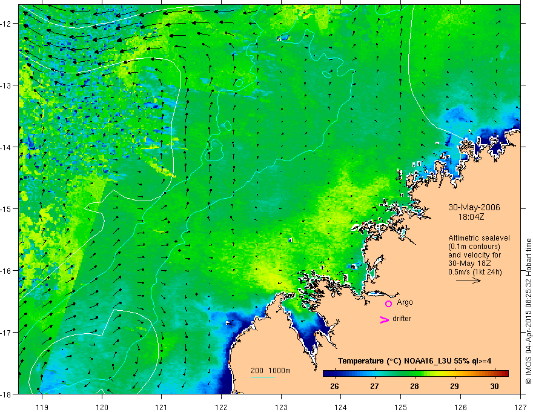Click the cyan bathymetry legend line
Screen dimensions: 533x412
(x=263, y=377)
